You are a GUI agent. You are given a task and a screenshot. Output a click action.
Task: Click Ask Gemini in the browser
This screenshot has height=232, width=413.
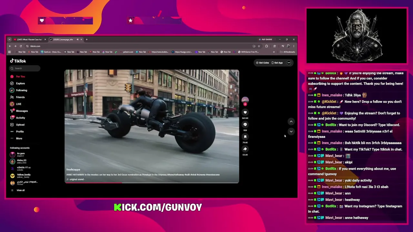[x=266, y=40]
